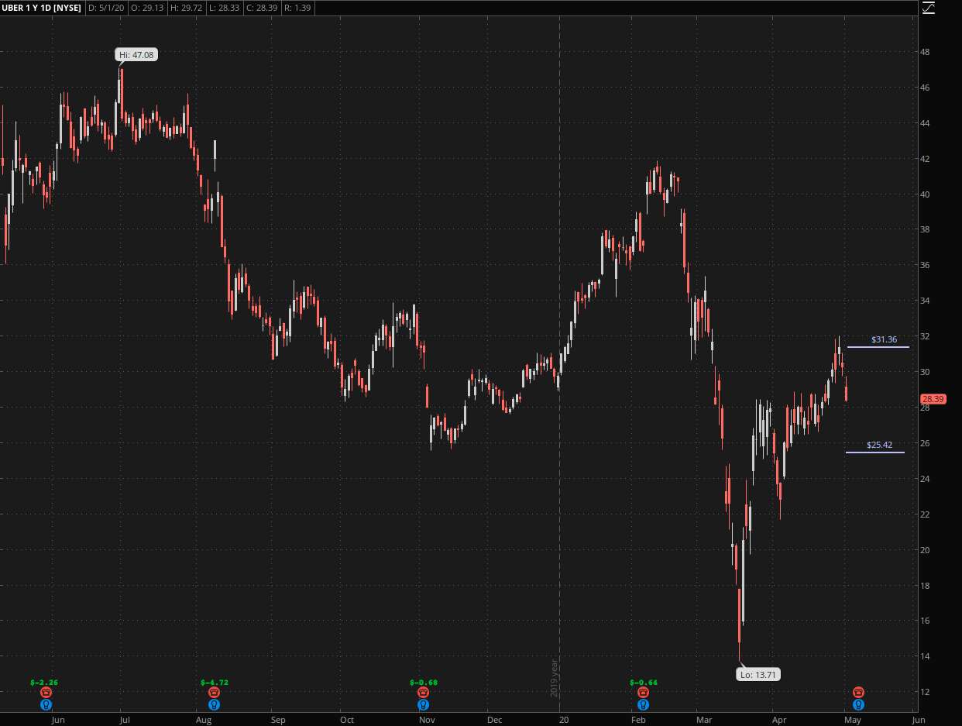Image resolution: width=962 pixels, height=726 pixels.
Task: Click the Lo: 13.71 bubble
Action: coord(758,675)
